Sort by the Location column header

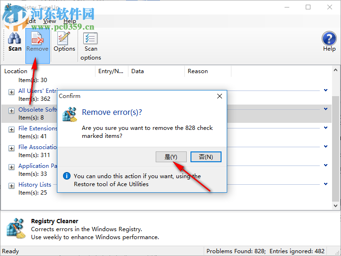click(x=48, y=71)
